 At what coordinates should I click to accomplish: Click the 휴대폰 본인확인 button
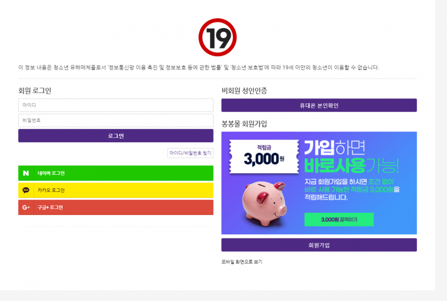pos(319,105)
